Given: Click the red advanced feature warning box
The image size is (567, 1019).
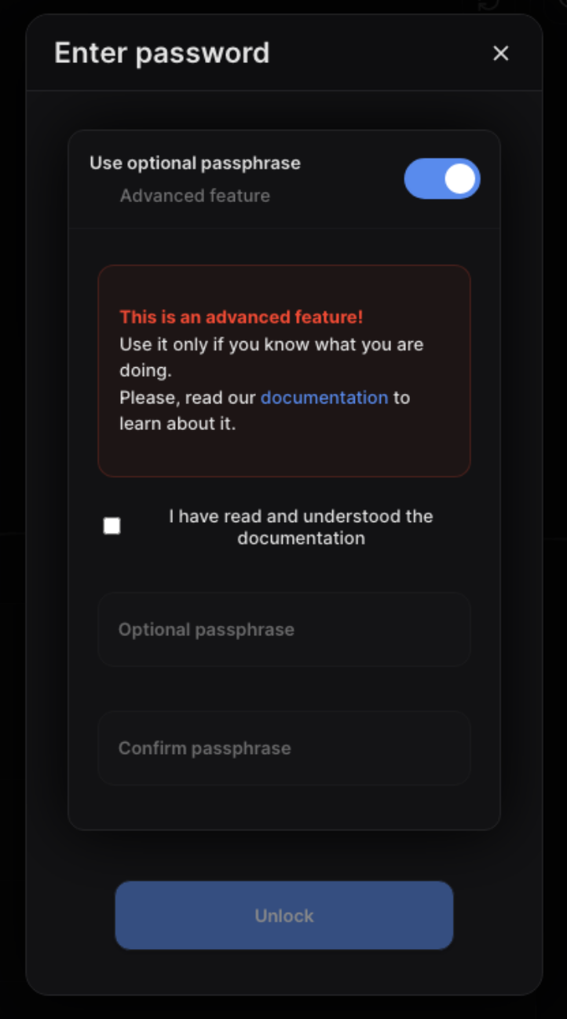Looking at the screenshot, I should click(283, 370).
